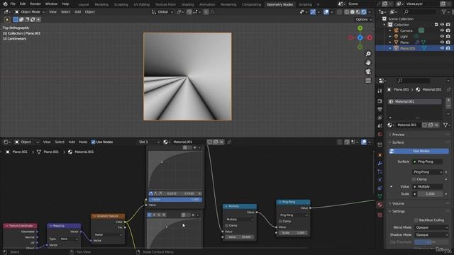Screen dimensions: 454x255
Task: Open the Material properties tab icon
Action: (380, 205)
